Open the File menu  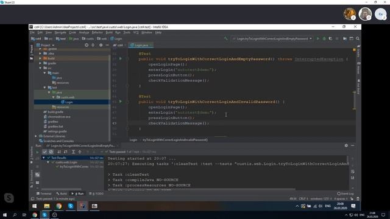(32, 32)
